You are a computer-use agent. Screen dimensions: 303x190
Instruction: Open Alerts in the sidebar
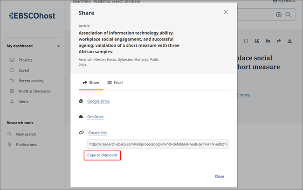tap(23, 102)
